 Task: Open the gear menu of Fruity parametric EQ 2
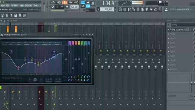click(x=2, y=35)
